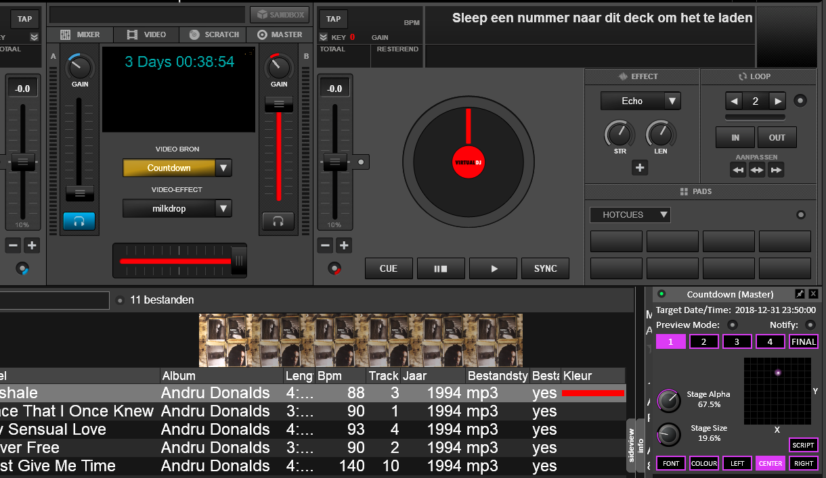Open the milkdrop video-effect dropdown

point(223,208)
